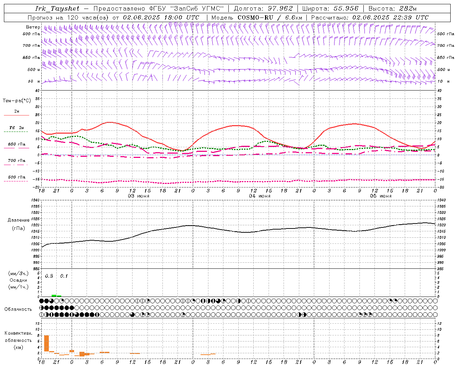Select the computed timestamp 02.06.2025 22:39 UTC

(390, 17)
